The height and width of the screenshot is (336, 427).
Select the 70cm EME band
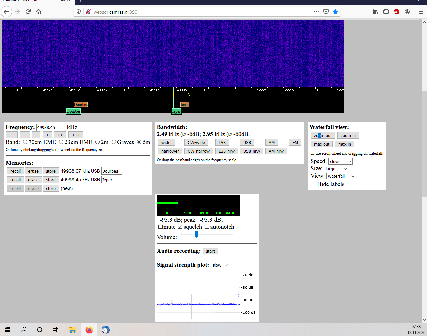25,142
